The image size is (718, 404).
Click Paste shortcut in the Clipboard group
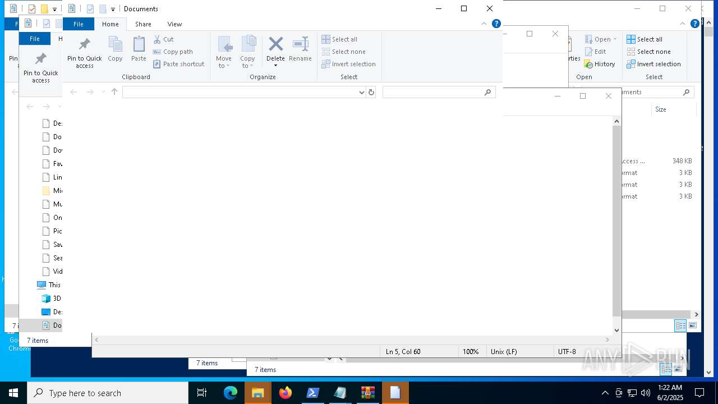coord(179,64)
